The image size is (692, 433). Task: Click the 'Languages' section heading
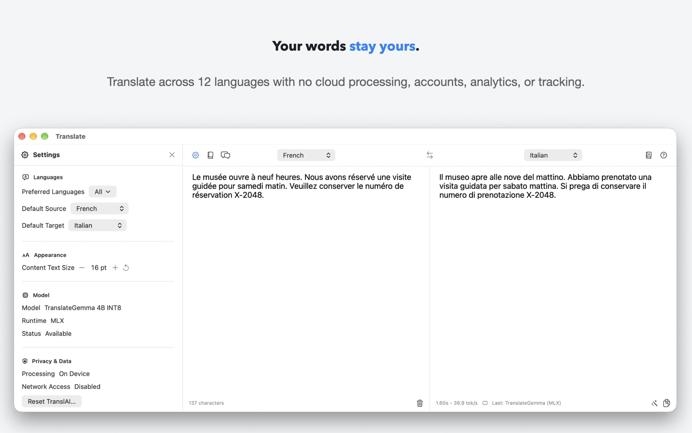[x=48, y=177]
